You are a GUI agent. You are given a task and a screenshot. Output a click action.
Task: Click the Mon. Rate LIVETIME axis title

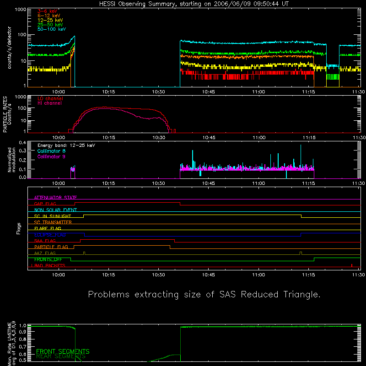(11, 343)
